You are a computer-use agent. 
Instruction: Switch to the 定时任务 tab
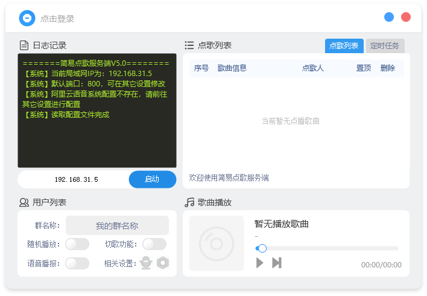pyautogui.click(x=385, y=45)
